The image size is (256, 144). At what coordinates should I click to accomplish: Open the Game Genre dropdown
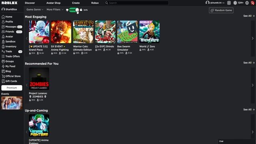pos(35,10)
